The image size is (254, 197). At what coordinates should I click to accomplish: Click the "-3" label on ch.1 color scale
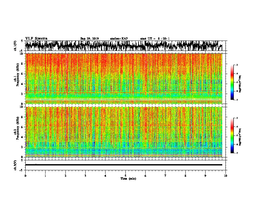pos(236,65)
